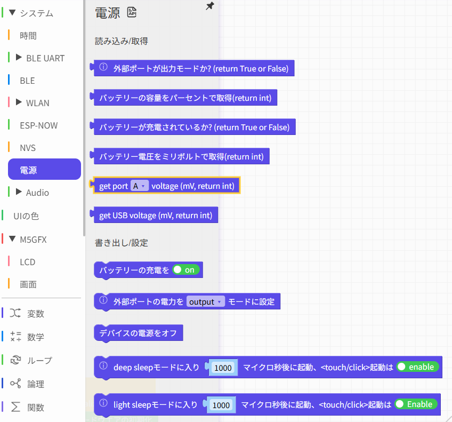Toggle the light sleep Enable switch
The height and width of the screenshot is (422, 452).
[x=416, y=404]
